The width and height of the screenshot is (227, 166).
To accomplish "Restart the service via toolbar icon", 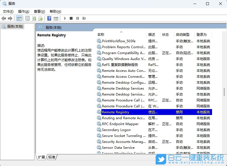I will pos(84,18).
